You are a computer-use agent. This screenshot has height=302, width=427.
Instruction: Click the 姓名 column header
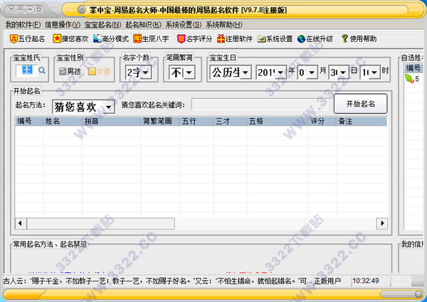click(x=63, y=121)
